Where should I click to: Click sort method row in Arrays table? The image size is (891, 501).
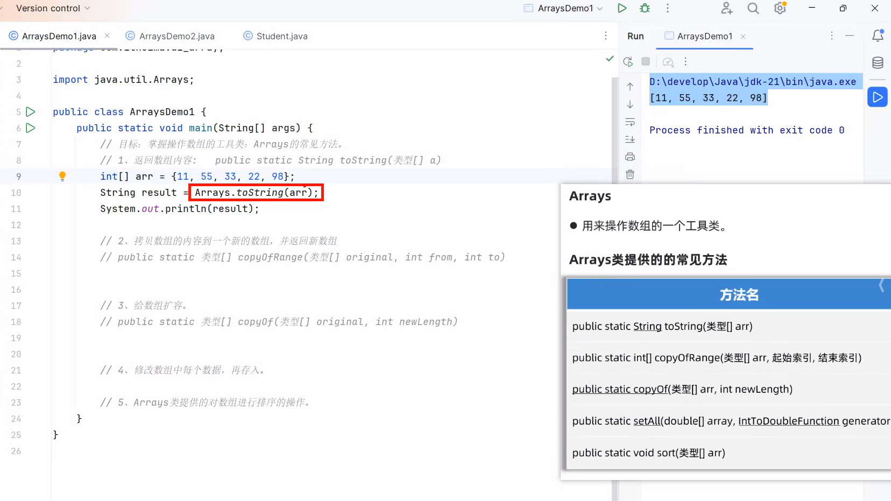[729, 453]
